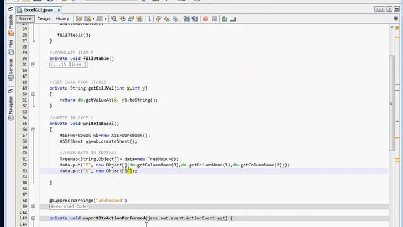Select the ExcelGUI.java editor tab
The height and width of the screenshot is (227, 403).
click(x=38, y=10)
